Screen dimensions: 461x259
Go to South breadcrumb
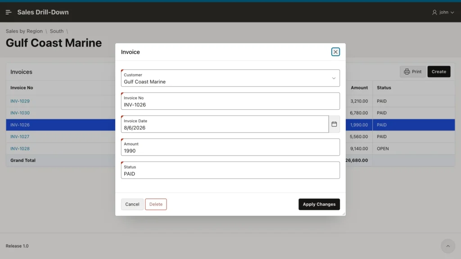56,31
